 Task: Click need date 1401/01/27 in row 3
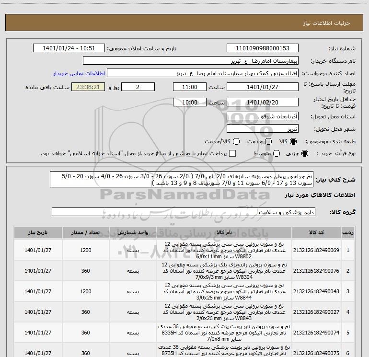pos(38,291)
